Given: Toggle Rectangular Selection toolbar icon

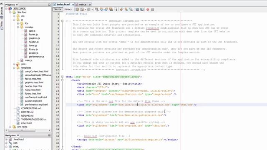Looking at the screenshot, I should coord(116,9).
